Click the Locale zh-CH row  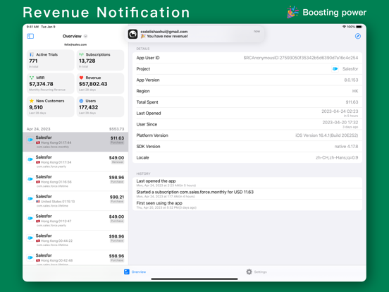(247, 157)
